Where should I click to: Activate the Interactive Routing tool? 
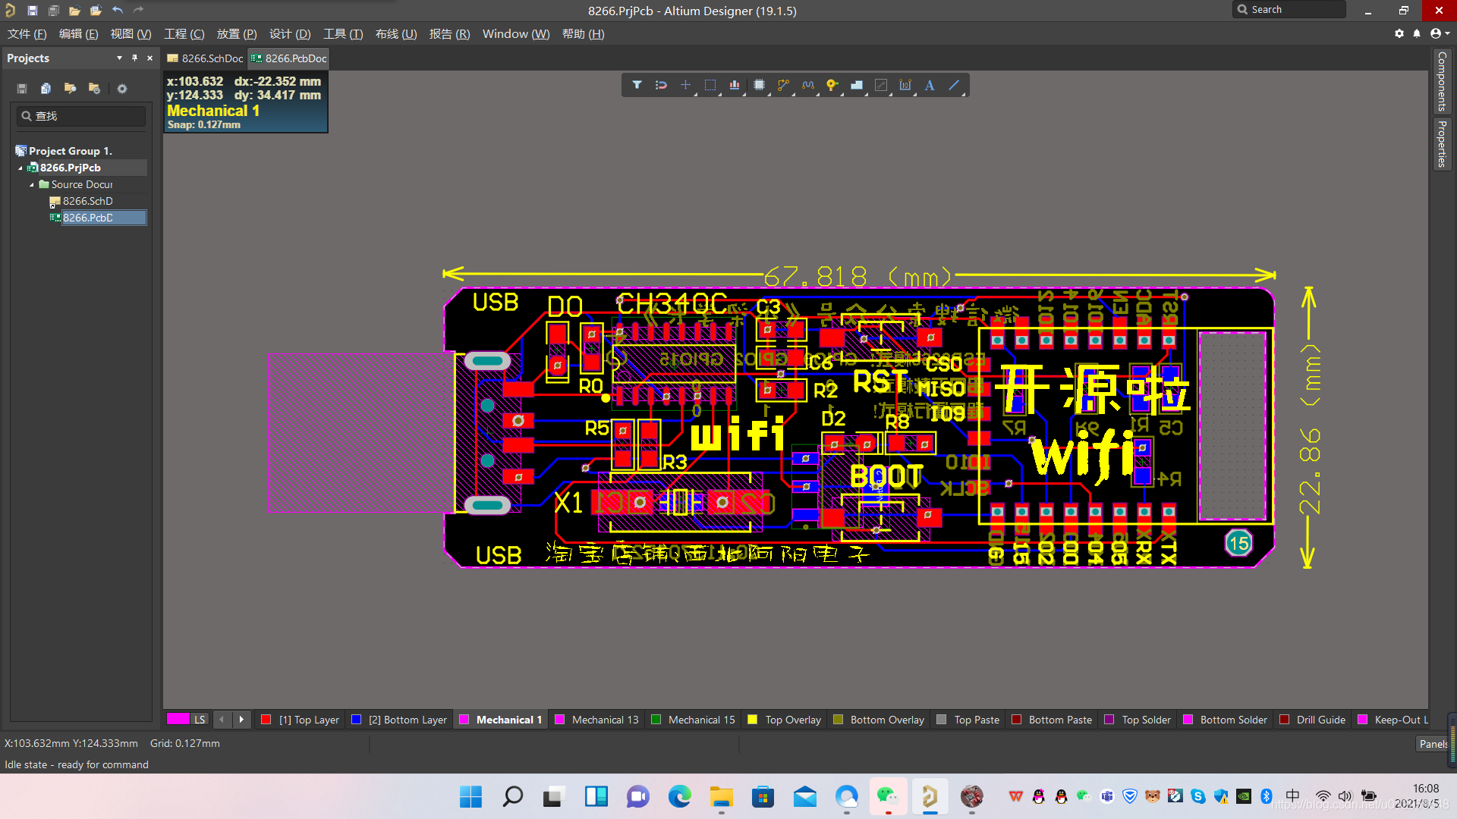click(783, 85)
